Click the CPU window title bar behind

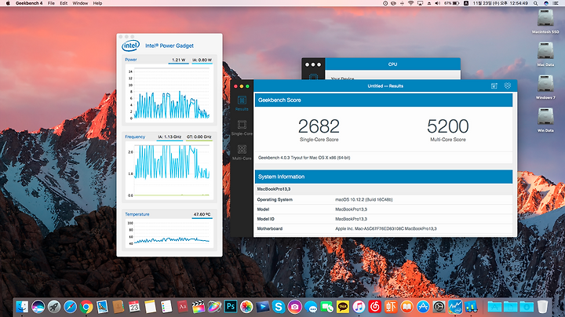[392, 64]
